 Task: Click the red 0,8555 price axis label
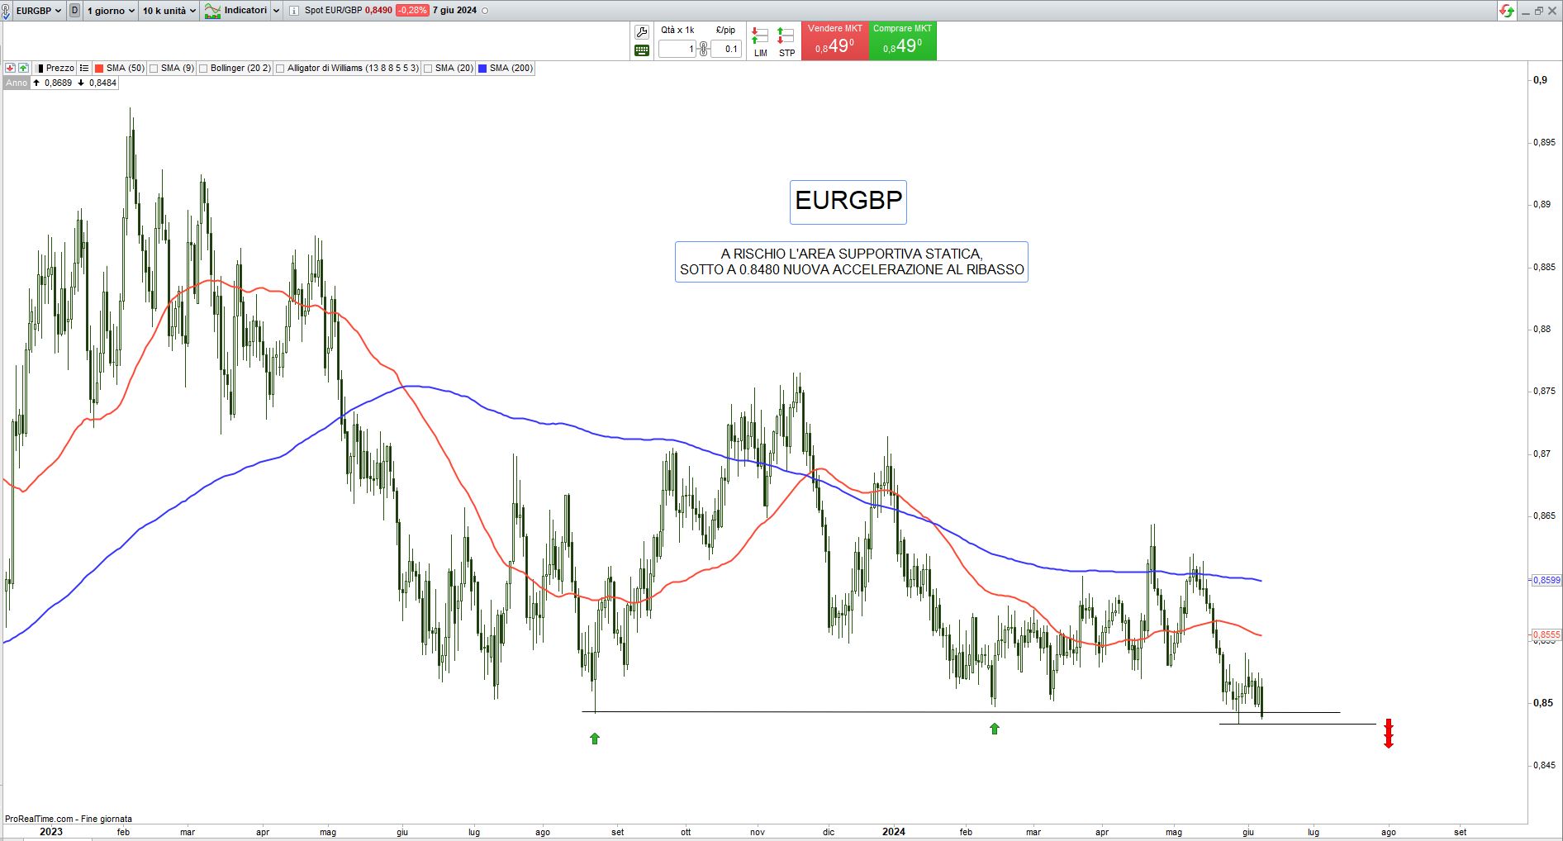click(1546, 635)
